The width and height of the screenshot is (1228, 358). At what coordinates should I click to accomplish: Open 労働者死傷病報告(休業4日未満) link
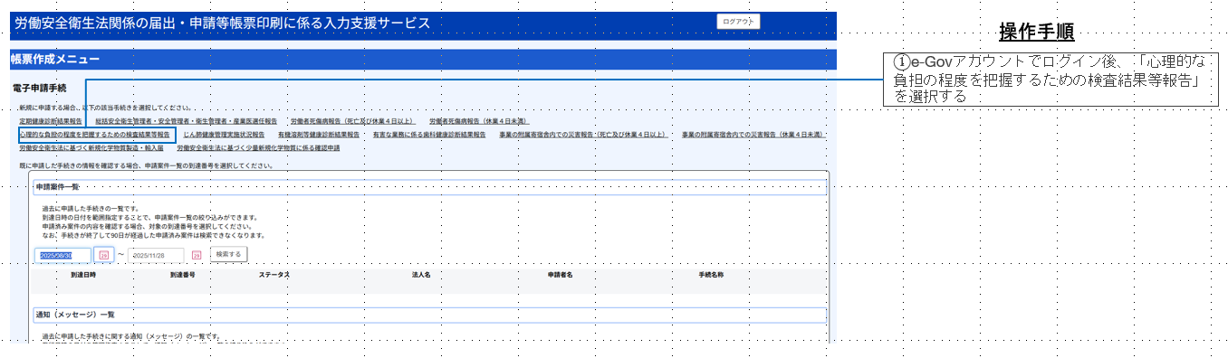coord(480,120)
